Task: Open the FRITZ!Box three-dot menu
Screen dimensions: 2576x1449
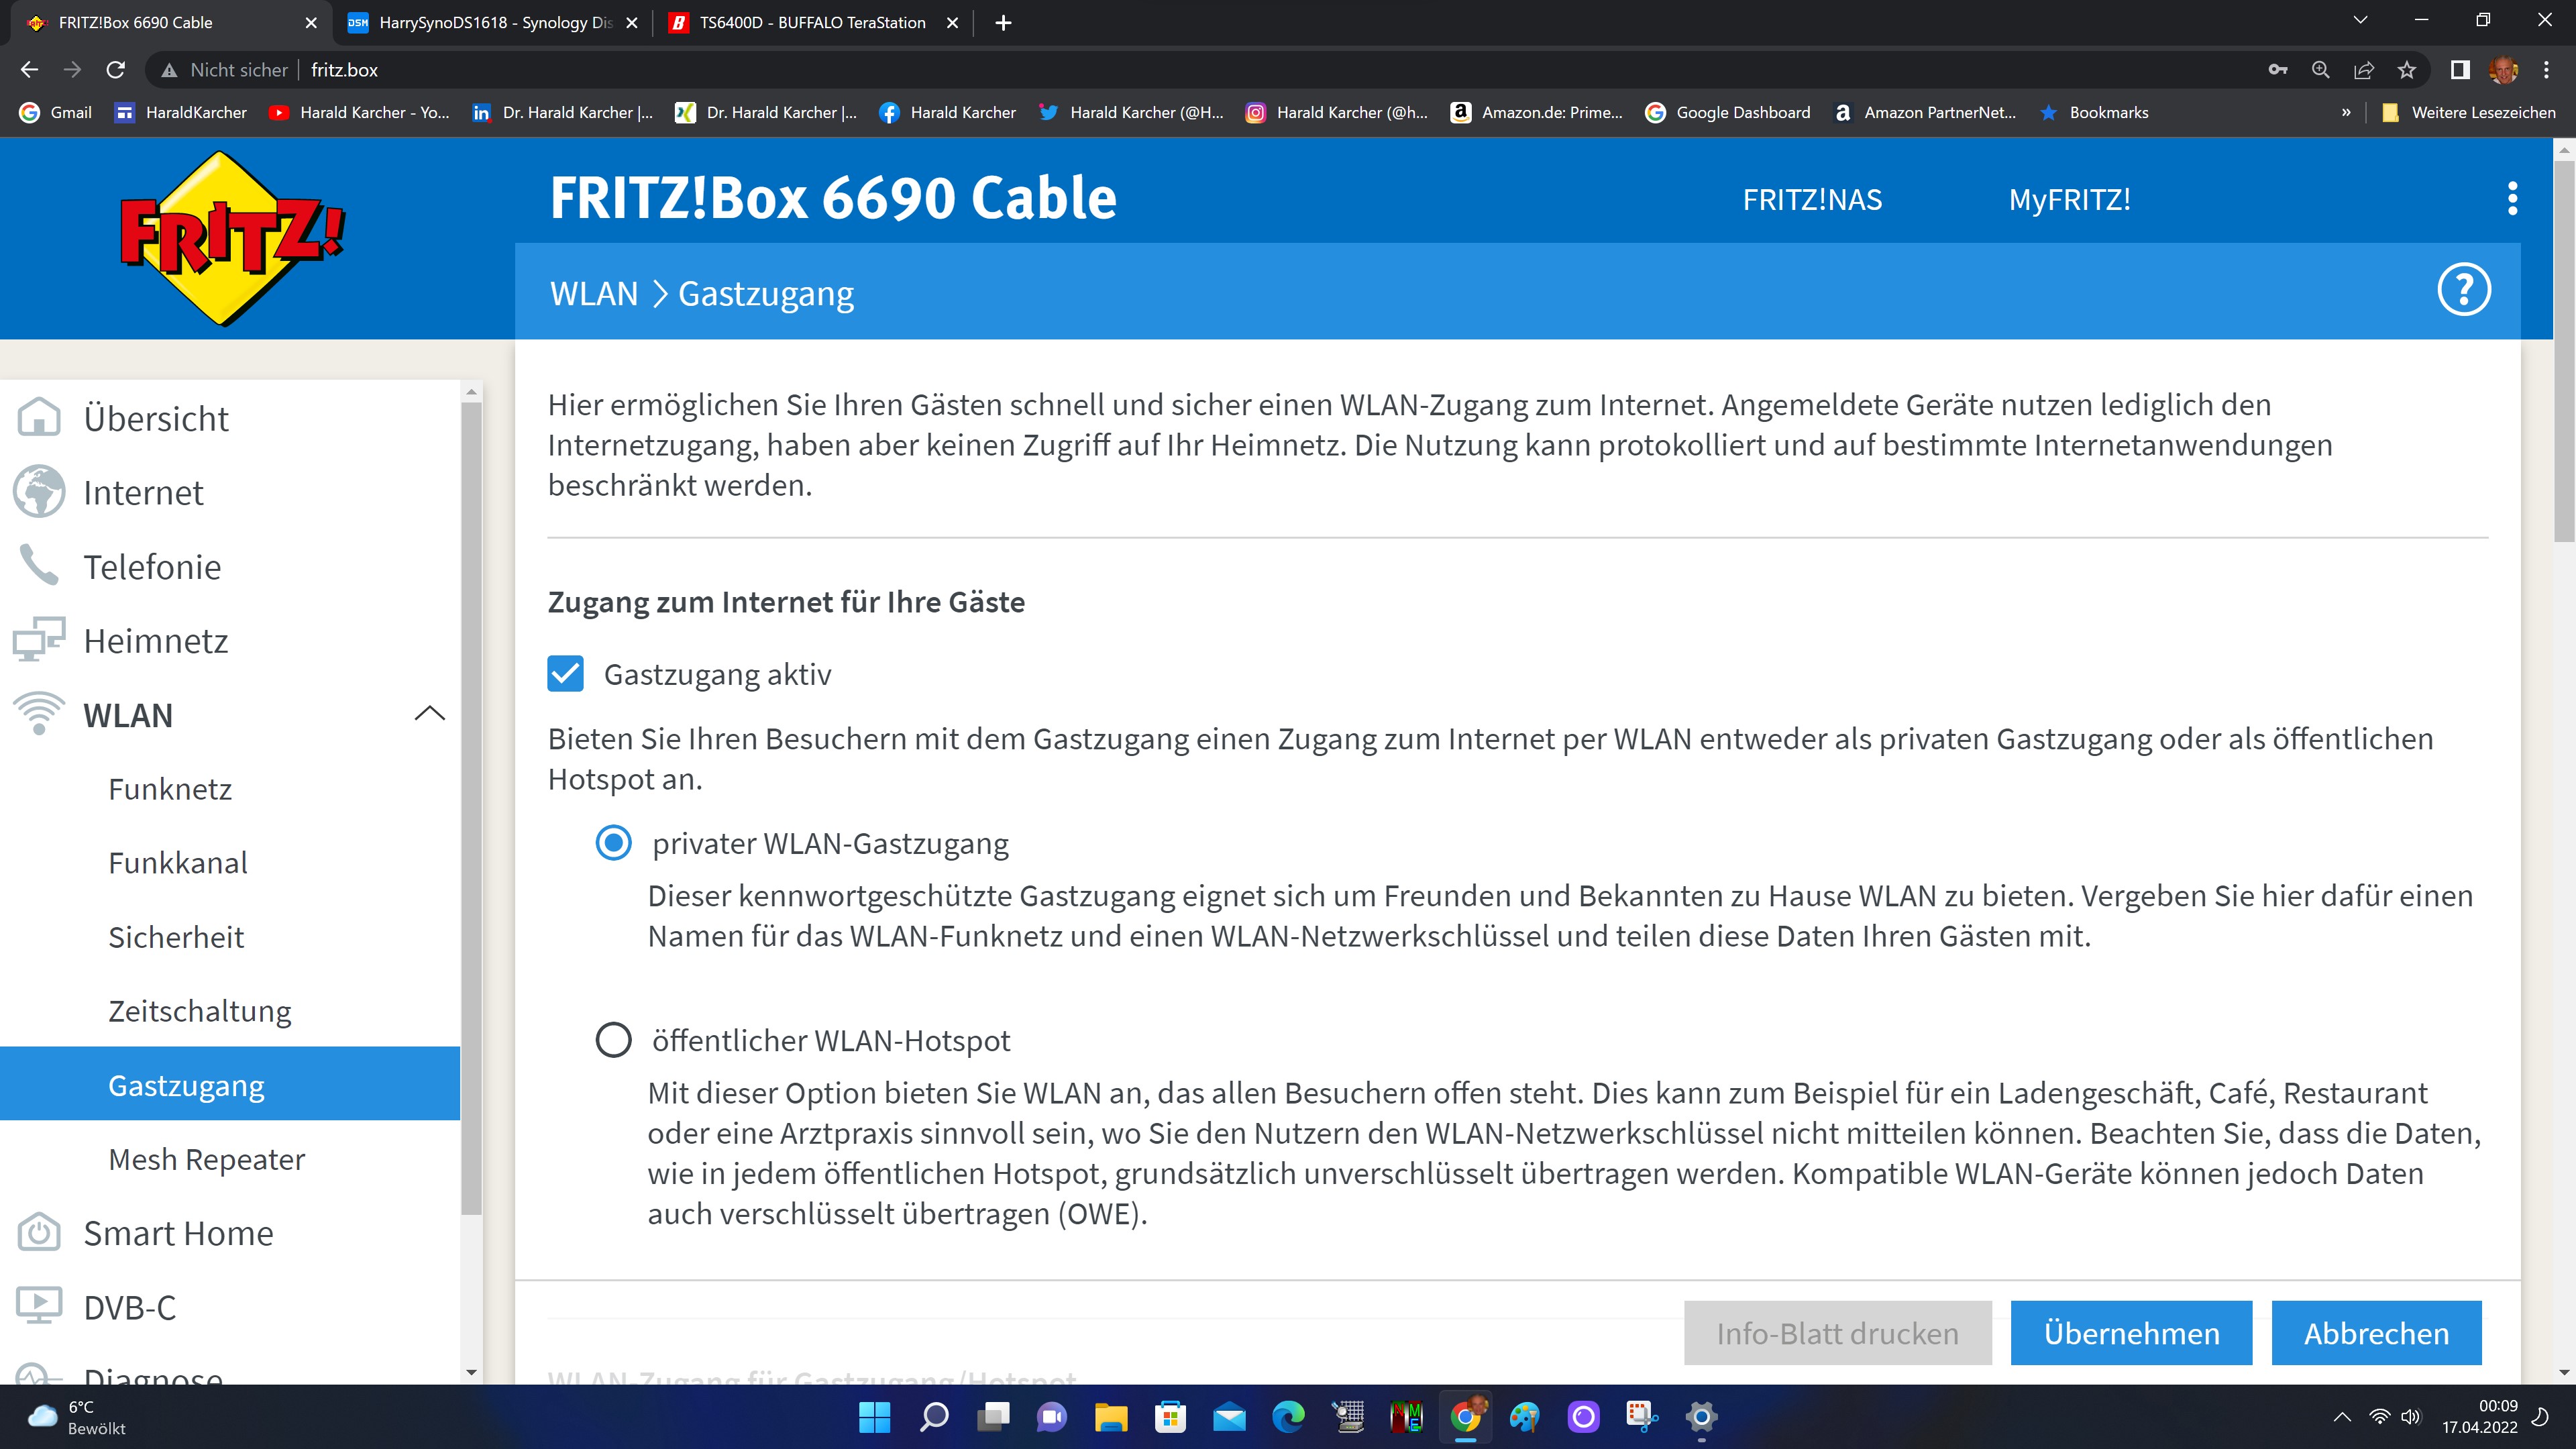Action: point(2512,199)
